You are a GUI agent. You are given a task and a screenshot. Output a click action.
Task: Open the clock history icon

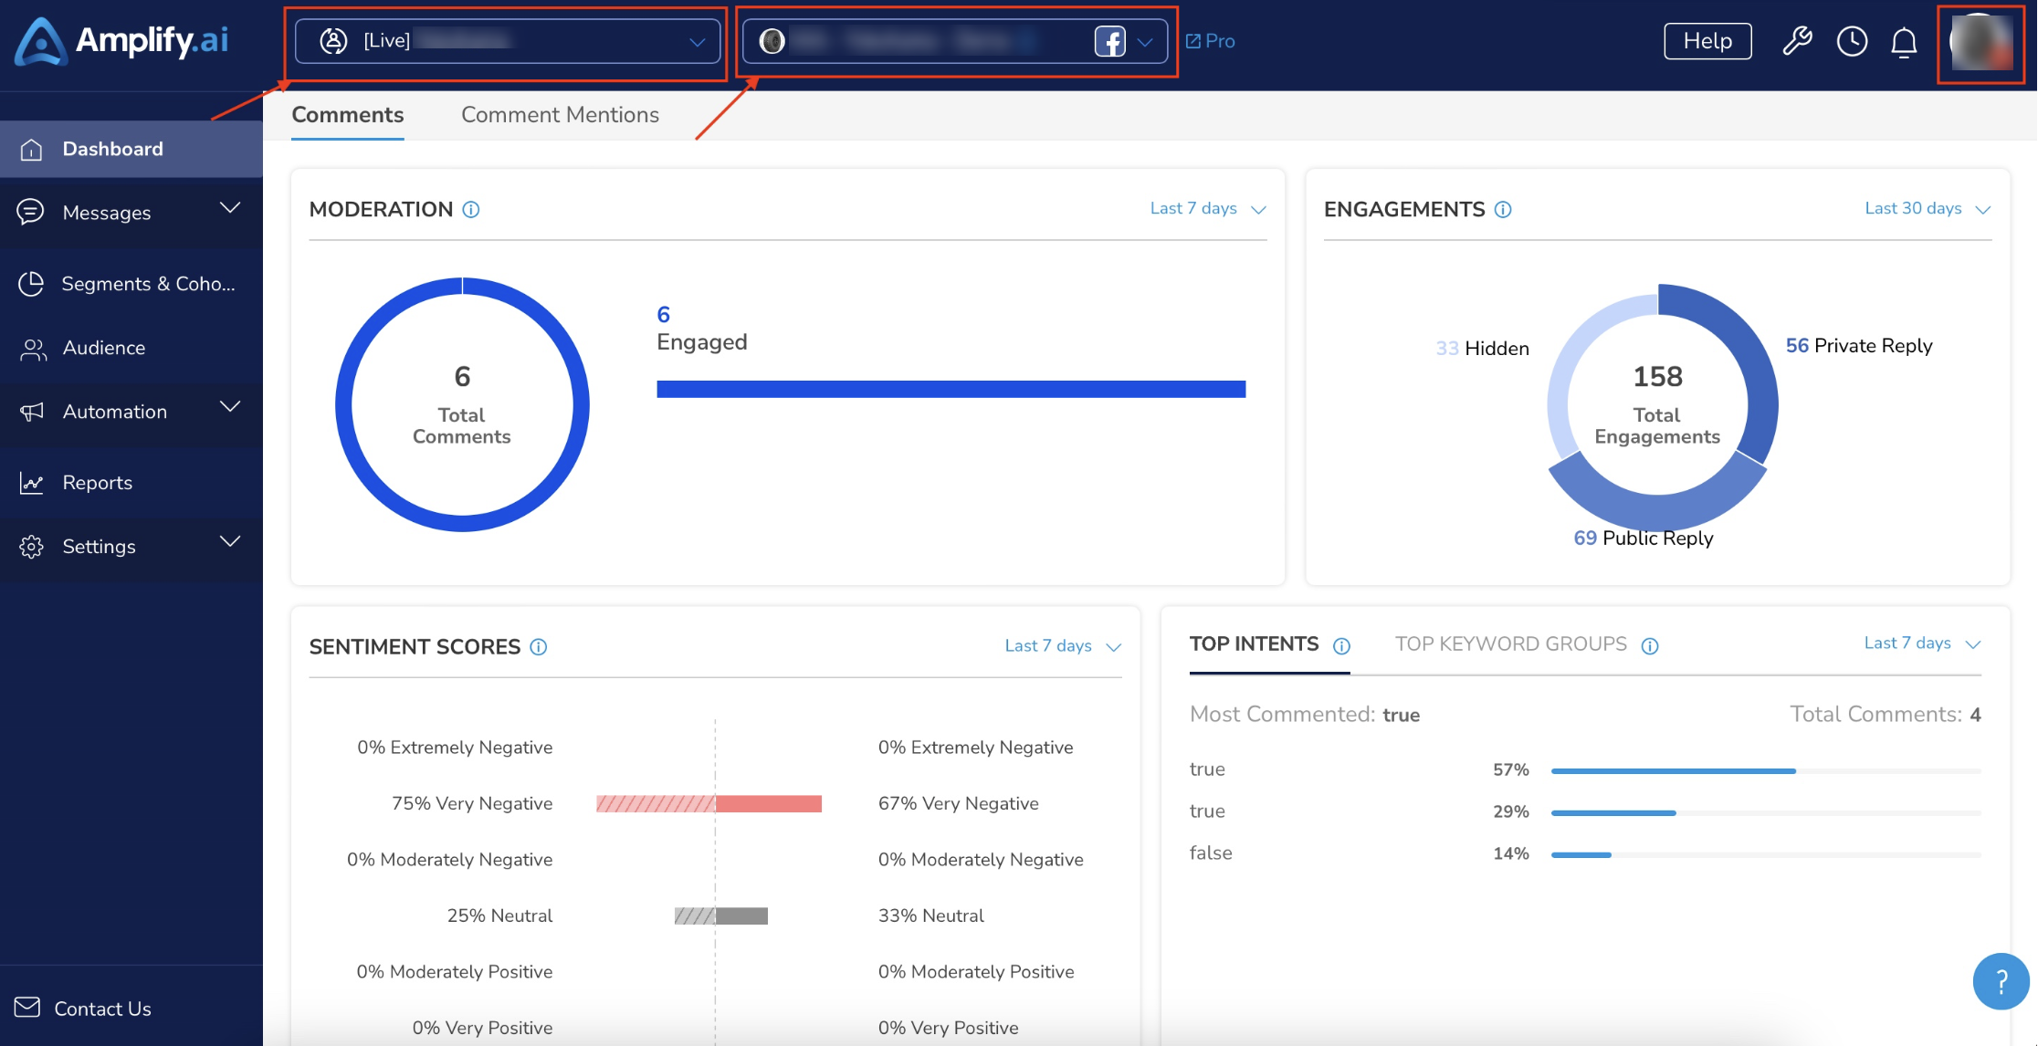[1852, 41]
